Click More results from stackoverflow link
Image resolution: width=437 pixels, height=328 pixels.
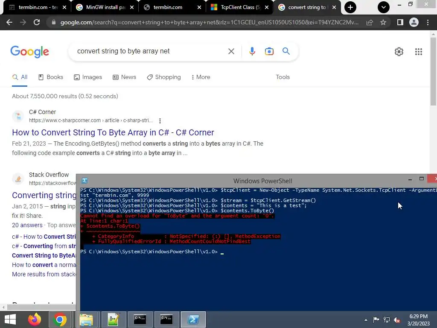pos(44,274)
